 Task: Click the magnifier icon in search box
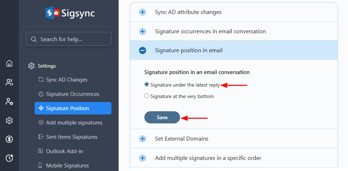pyautogui.click(x=34, y=39)
